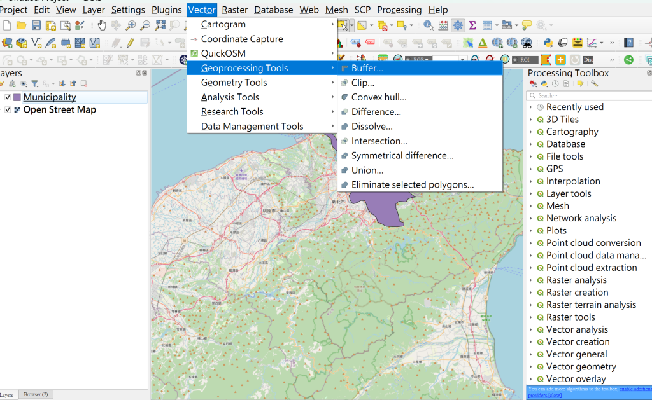652x400 pixels.
Task: Open a project using the folder icon
Action: coord(22,25)
